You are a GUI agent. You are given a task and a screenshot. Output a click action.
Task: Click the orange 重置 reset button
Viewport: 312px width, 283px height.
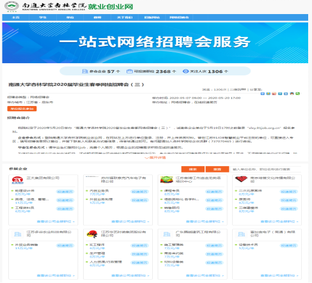217,169
